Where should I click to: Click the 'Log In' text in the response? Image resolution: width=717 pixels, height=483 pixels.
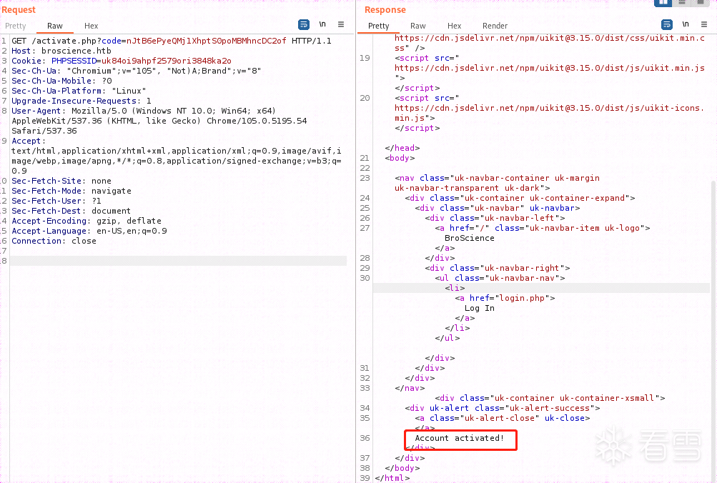(480, 309)
